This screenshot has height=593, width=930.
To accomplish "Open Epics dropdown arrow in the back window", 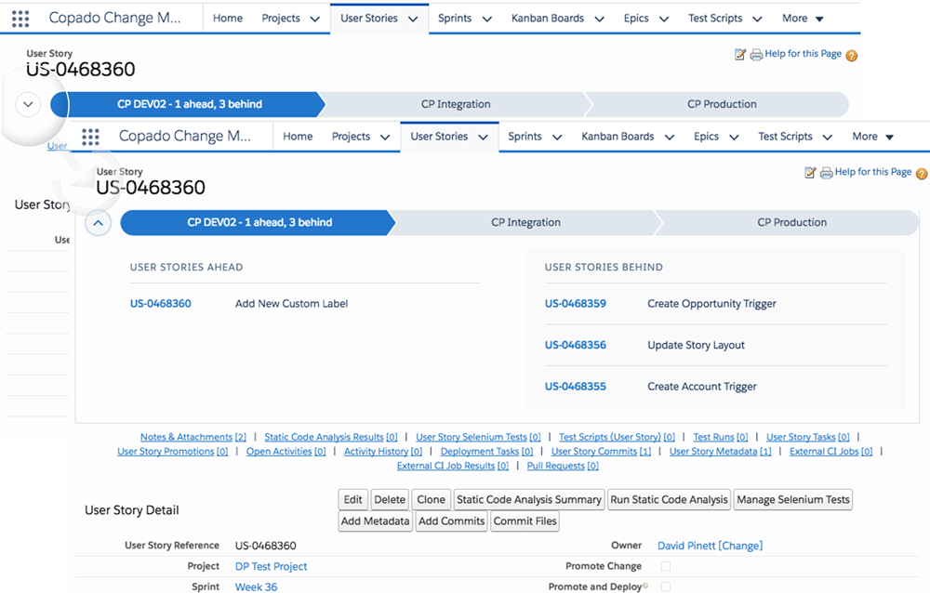I will click(664, 19).
